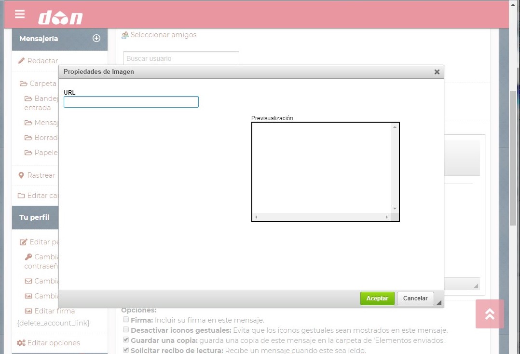
Task: Click the plus icon beside Mensajería
Action: point(96,39)
